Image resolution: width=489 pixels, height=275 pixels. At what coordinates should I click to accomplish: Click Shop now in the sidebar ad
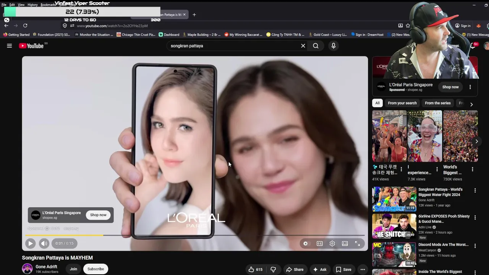click(x=450, y=87)
